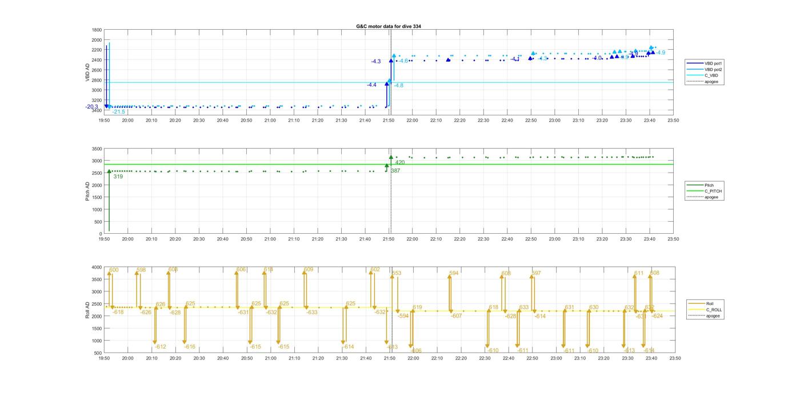The height and width of the screenshot is (396, 800).
Task: Click the '594' roll data label
Action: pos(454,273)
